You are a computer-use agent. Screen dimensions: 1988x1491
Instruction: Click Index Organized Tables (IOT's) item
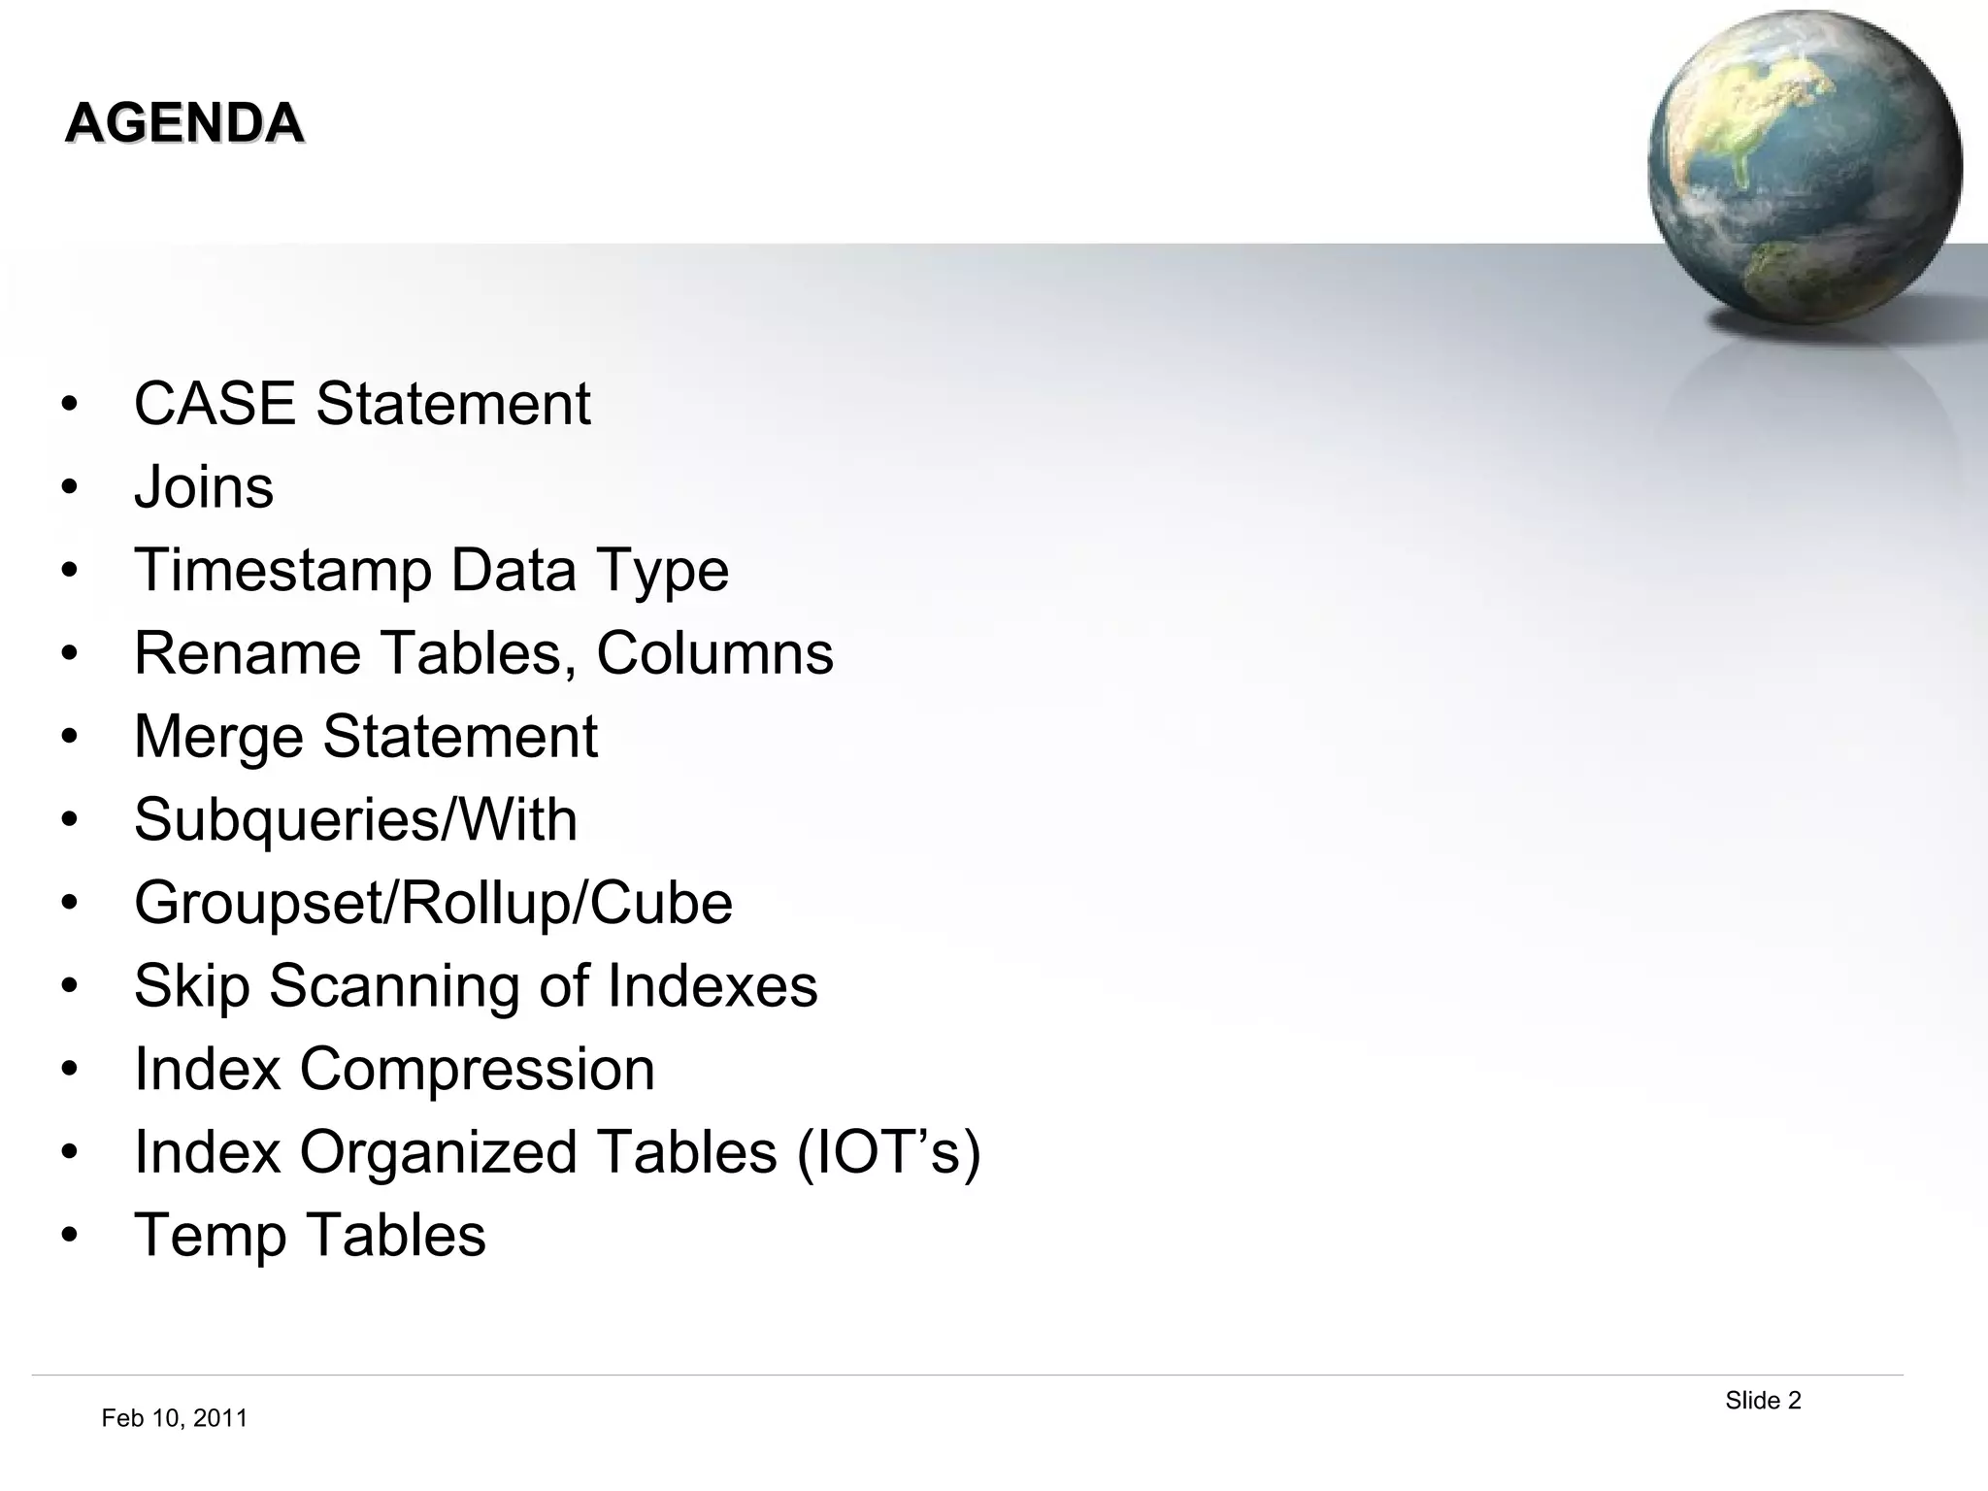coord(557,1153)
